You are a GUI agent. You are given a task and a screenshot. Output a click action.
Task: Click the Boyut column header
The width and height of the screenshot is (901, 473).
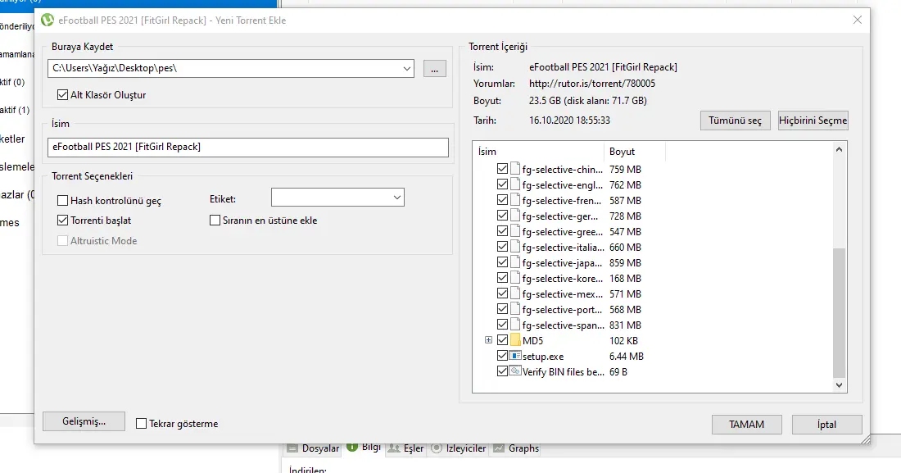click(x=635, y=152)
